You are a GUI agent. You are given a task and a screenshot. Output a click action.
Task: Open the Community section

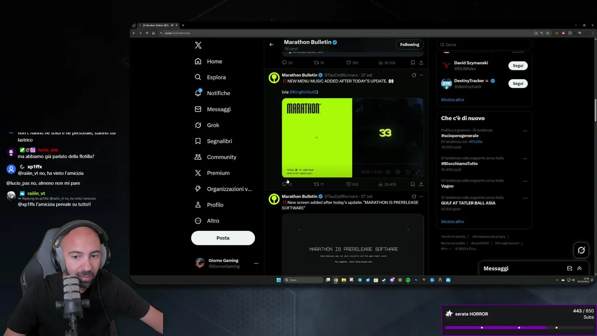(x=215, y=157)
